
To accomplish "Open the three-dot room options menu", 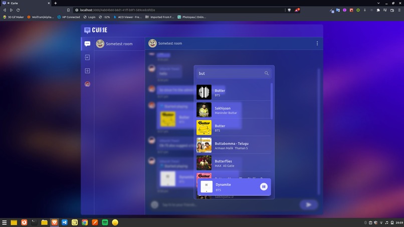I will tap(317, 43).
